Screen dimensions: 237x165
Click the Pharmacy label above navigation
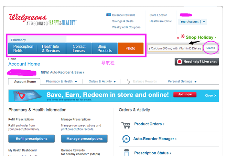click(x=18, y=40)
